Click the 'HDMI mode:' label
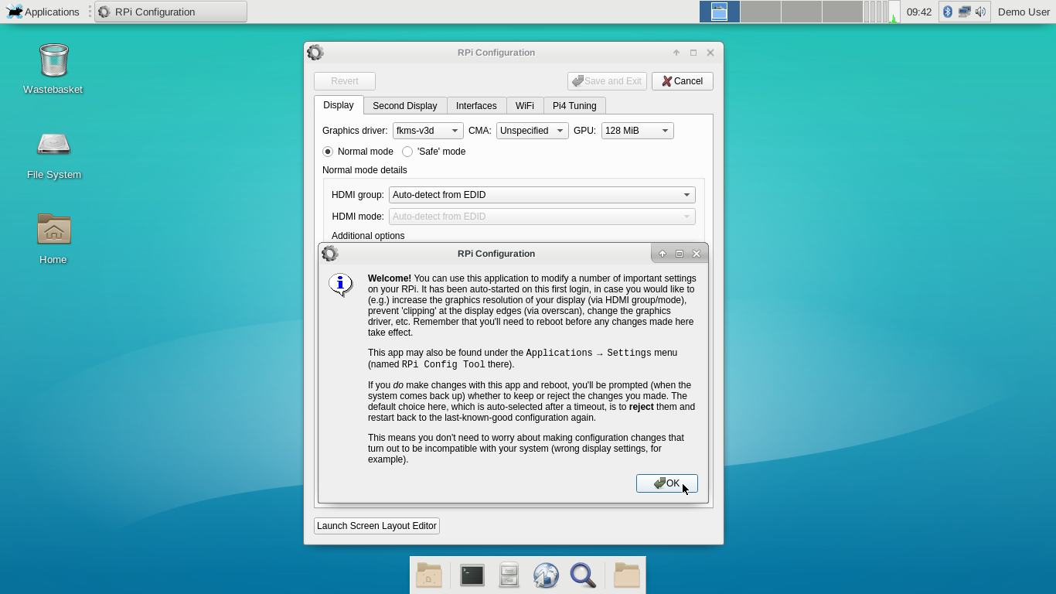The image size is (1056, 594). point(358,217)
